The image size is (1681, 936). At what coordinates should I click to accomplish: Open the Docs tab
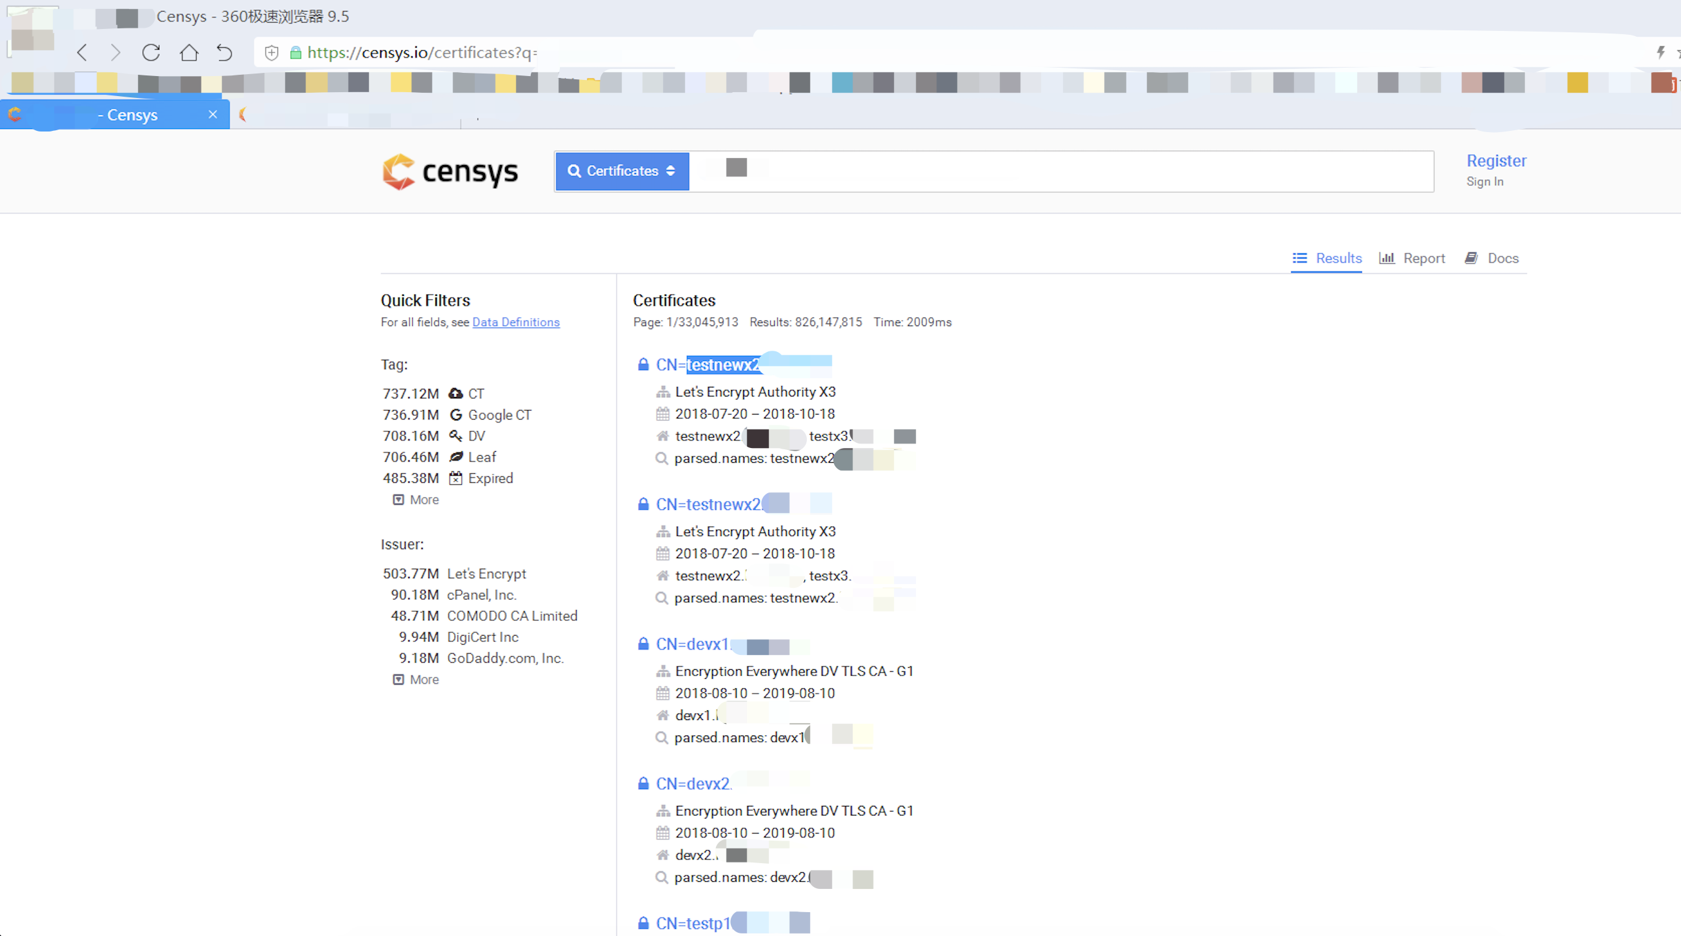click(1492, 258)
